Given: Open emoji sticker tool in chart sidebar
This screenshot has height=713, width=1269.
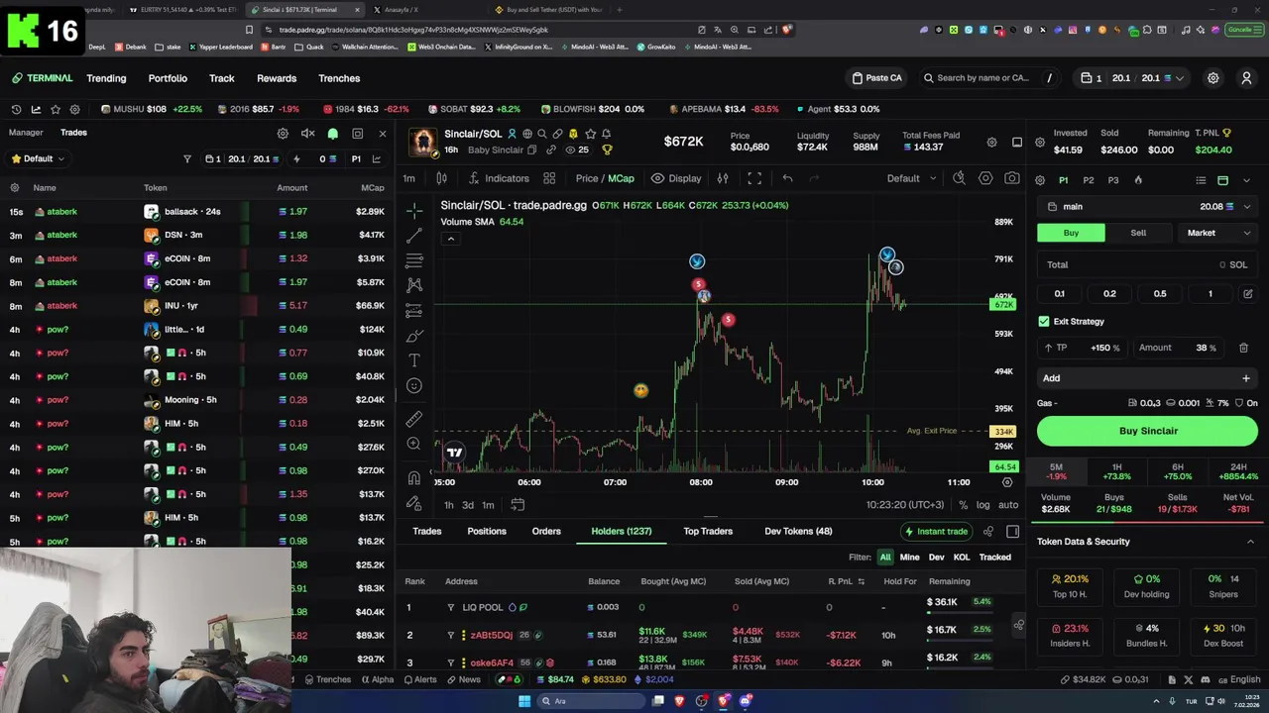Looking at the screenshot, I should [414, 386].
